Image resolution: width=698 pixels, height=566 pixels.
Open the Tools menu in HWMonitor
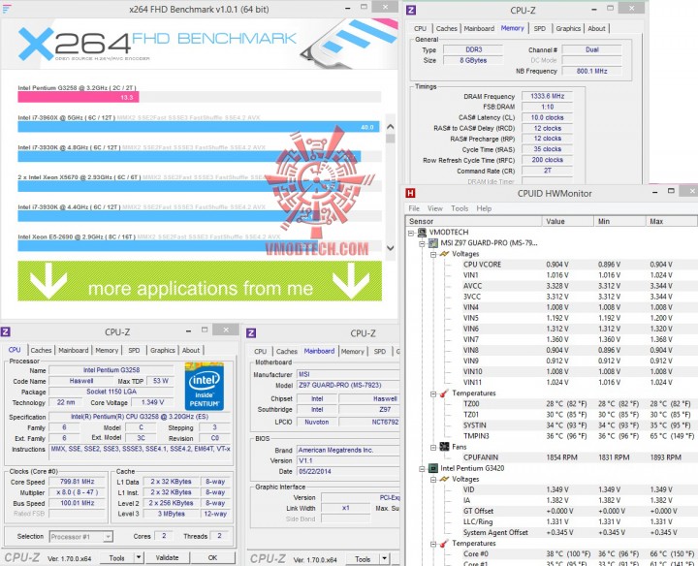pyautogui.click(x=460, y=208)
